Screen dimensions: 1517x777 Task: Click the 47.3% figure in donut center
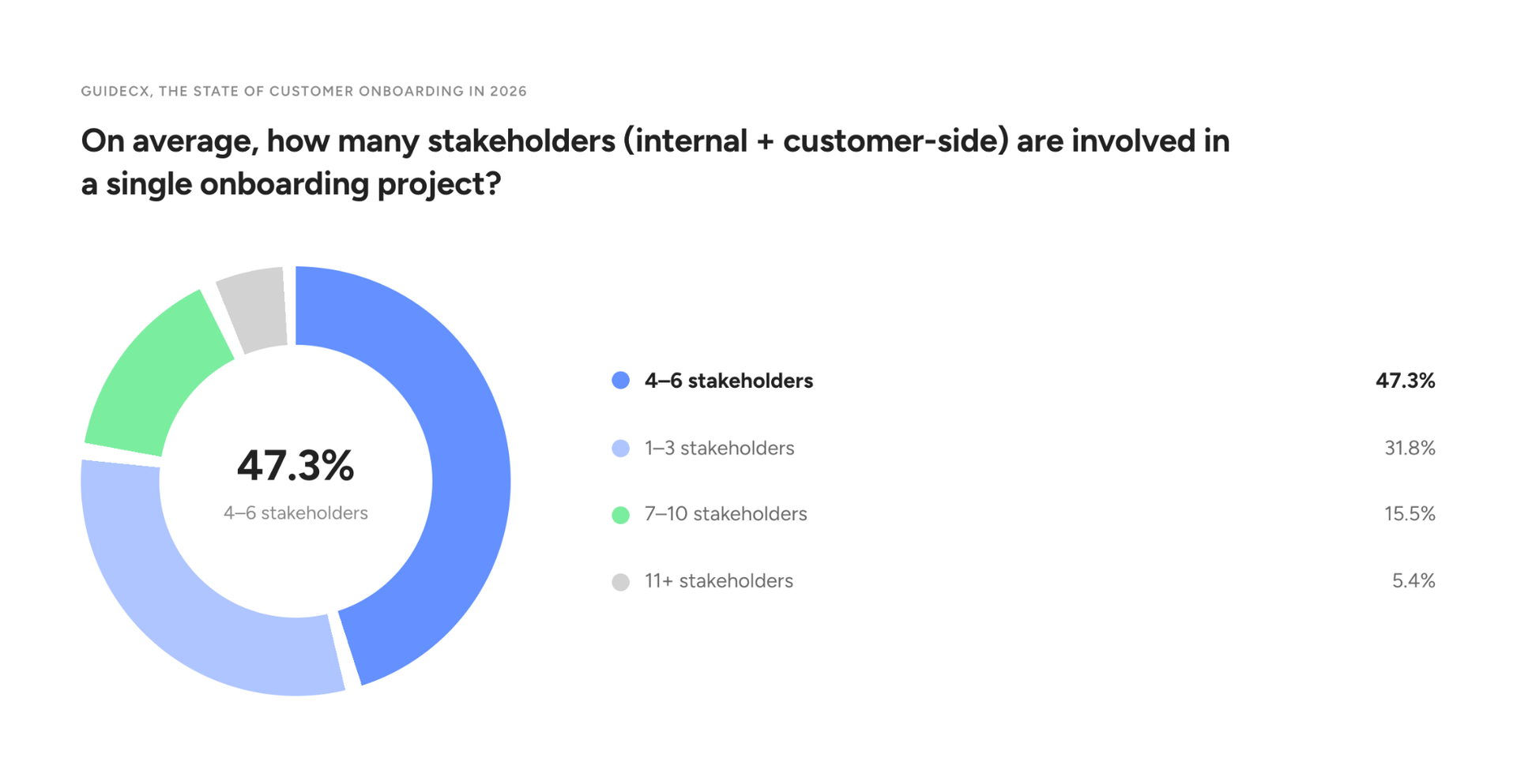(x=295, y=465)
